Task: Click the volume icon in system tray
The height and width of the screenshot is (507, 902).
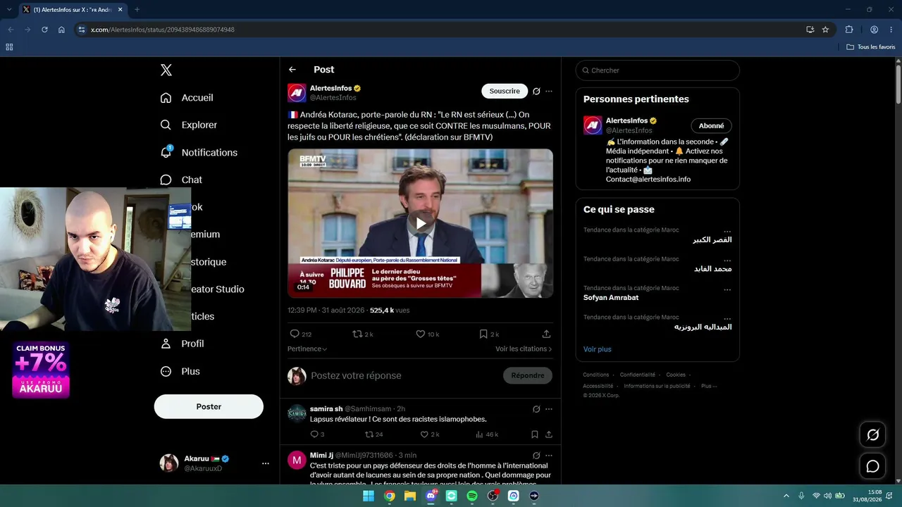Action: tap(827, 496)
